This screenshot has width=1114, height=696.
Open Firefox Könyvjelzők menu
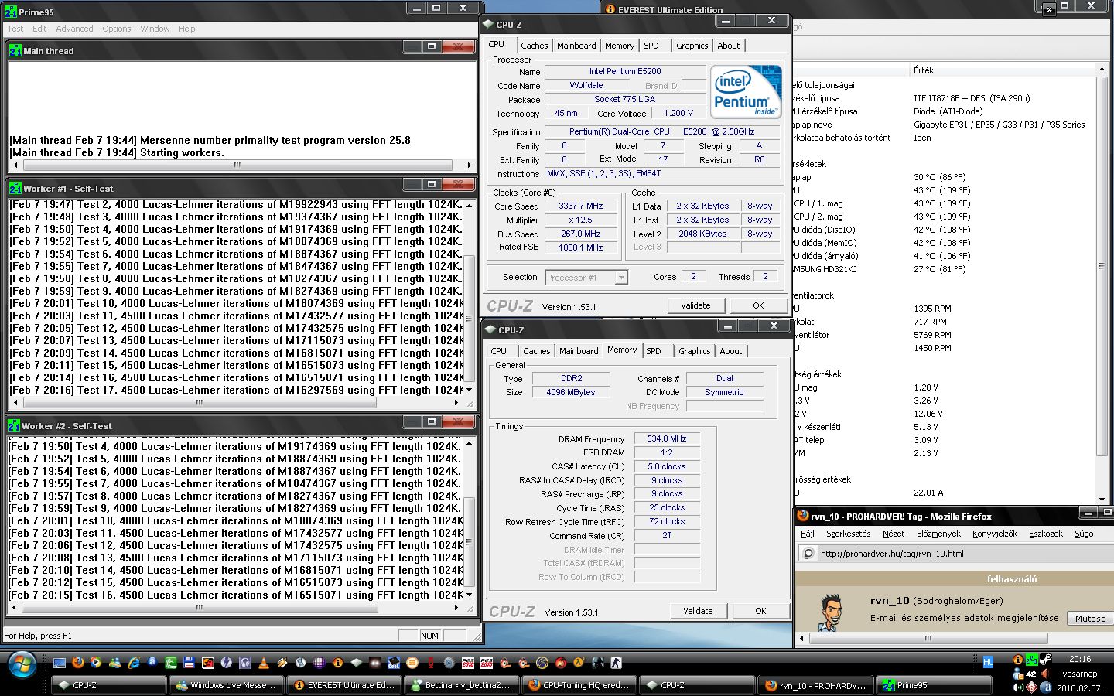(995, 534)
